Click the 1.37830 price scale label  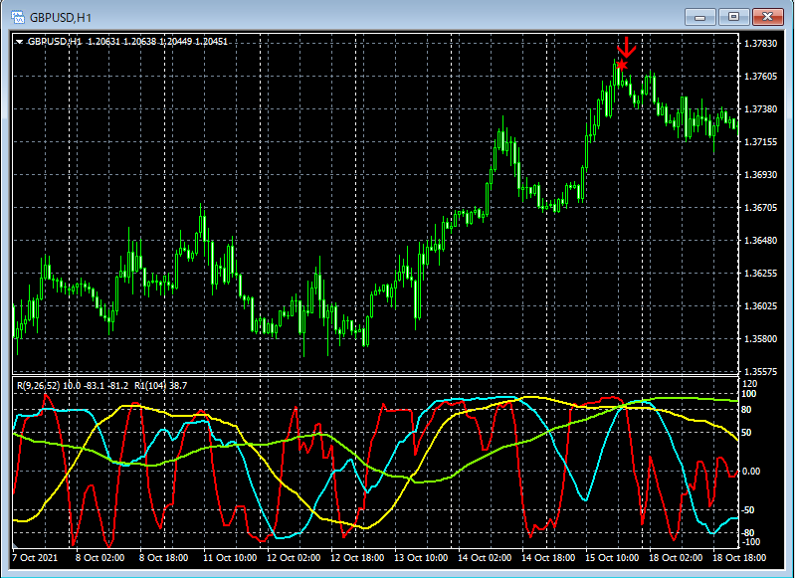tap(760, 44)
